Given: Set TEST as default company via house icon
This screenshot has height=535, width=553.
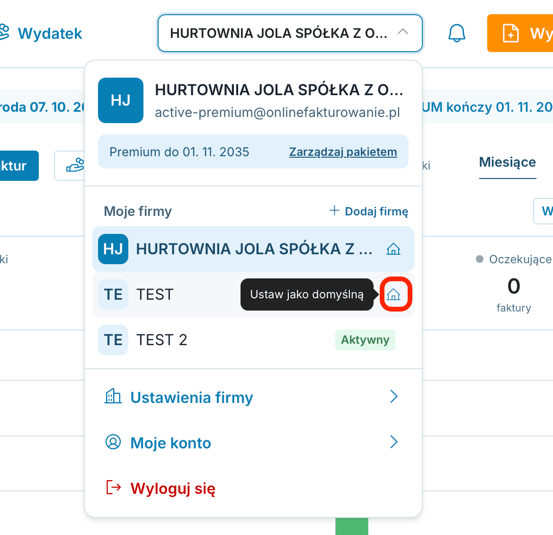Looking at the screenshot, I should pos(393,294).
